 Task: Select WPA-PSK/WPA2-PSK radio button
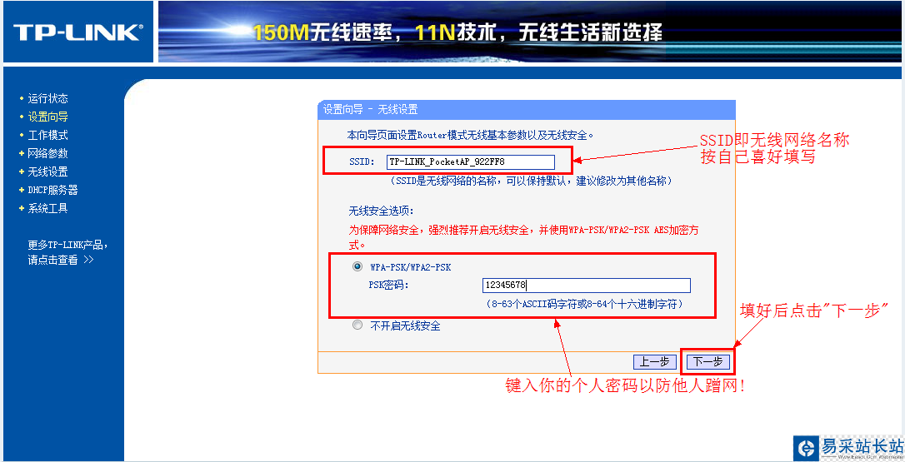click(x=357, y=267)
